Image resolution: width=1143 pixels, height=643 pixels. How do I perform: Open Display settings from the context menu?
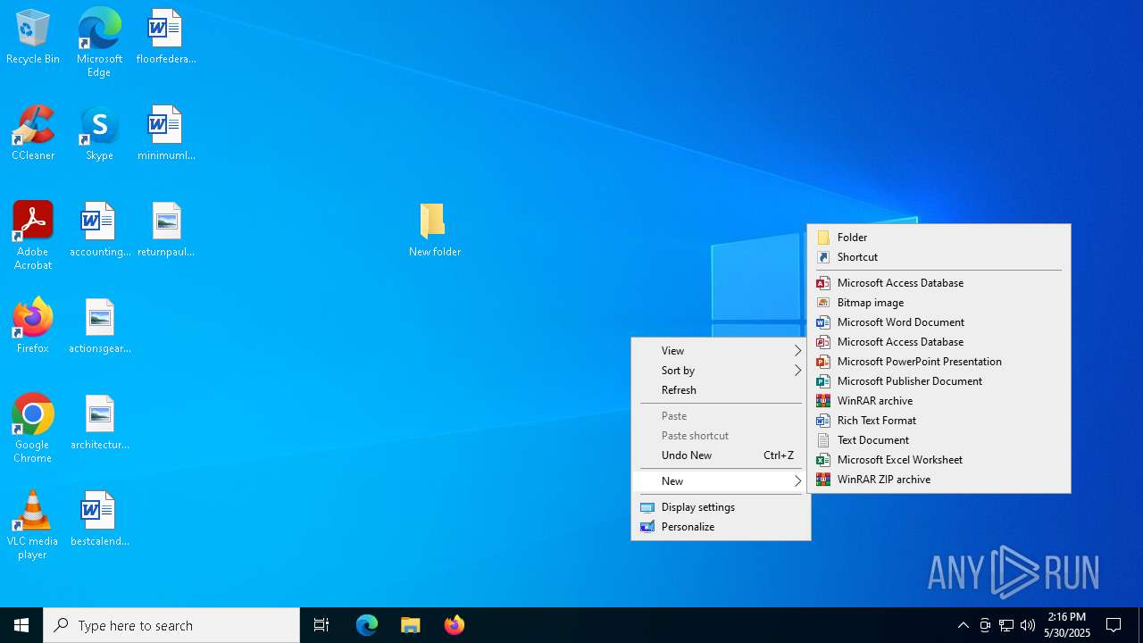(x=722, y=507)
